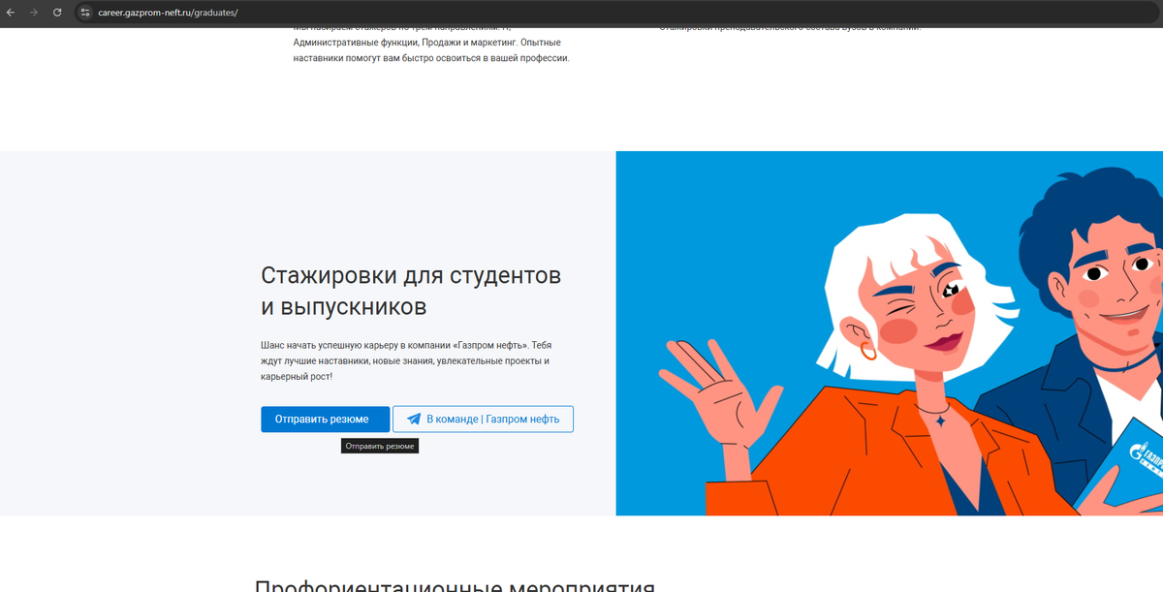Open site information icon in address bar

[85, 13]
